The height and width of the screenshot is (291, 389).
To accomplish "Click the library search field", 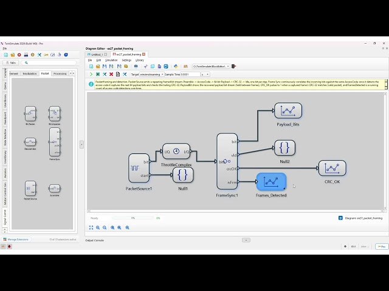I will point(49,62).
